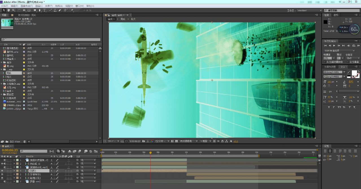Open the Standard workspace dropdown
361x189 pixels.
[309, 10]
